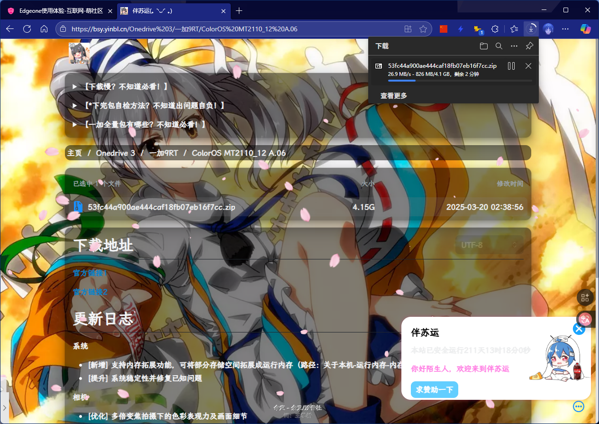This screenshot has width=599, height=424.
Task: Go to browser home page
Action: [x=44, y=29]
